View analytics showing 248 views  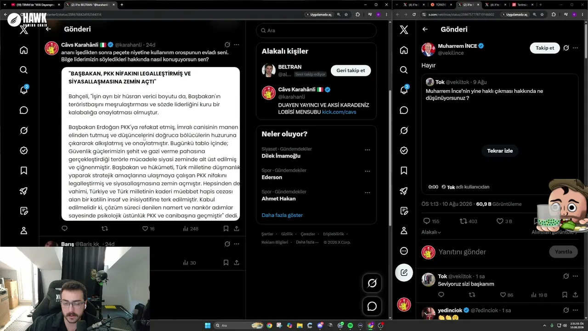[191, 228]
